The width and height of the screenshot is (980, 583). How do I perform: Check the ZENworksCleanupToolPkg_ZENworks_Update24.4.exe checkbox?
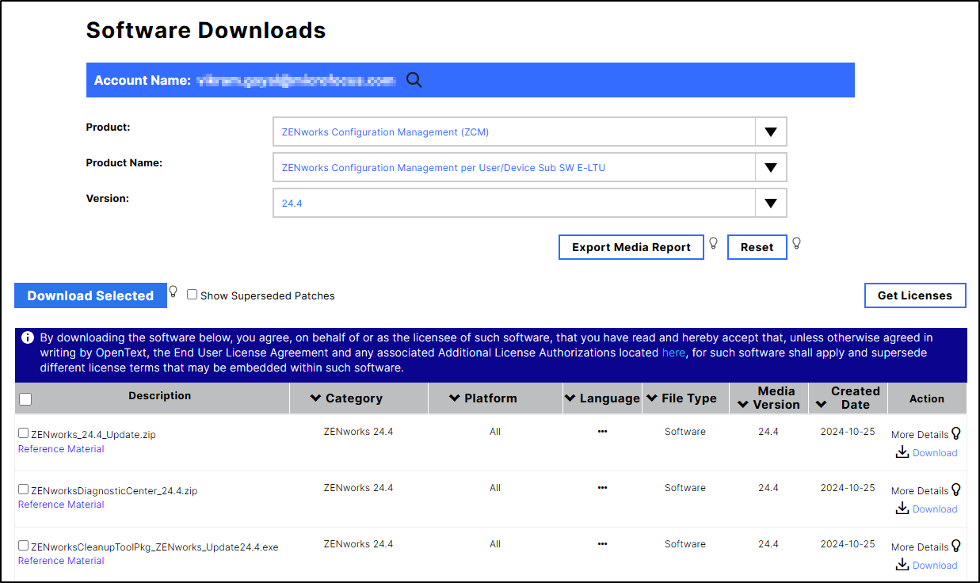(23, 546)
